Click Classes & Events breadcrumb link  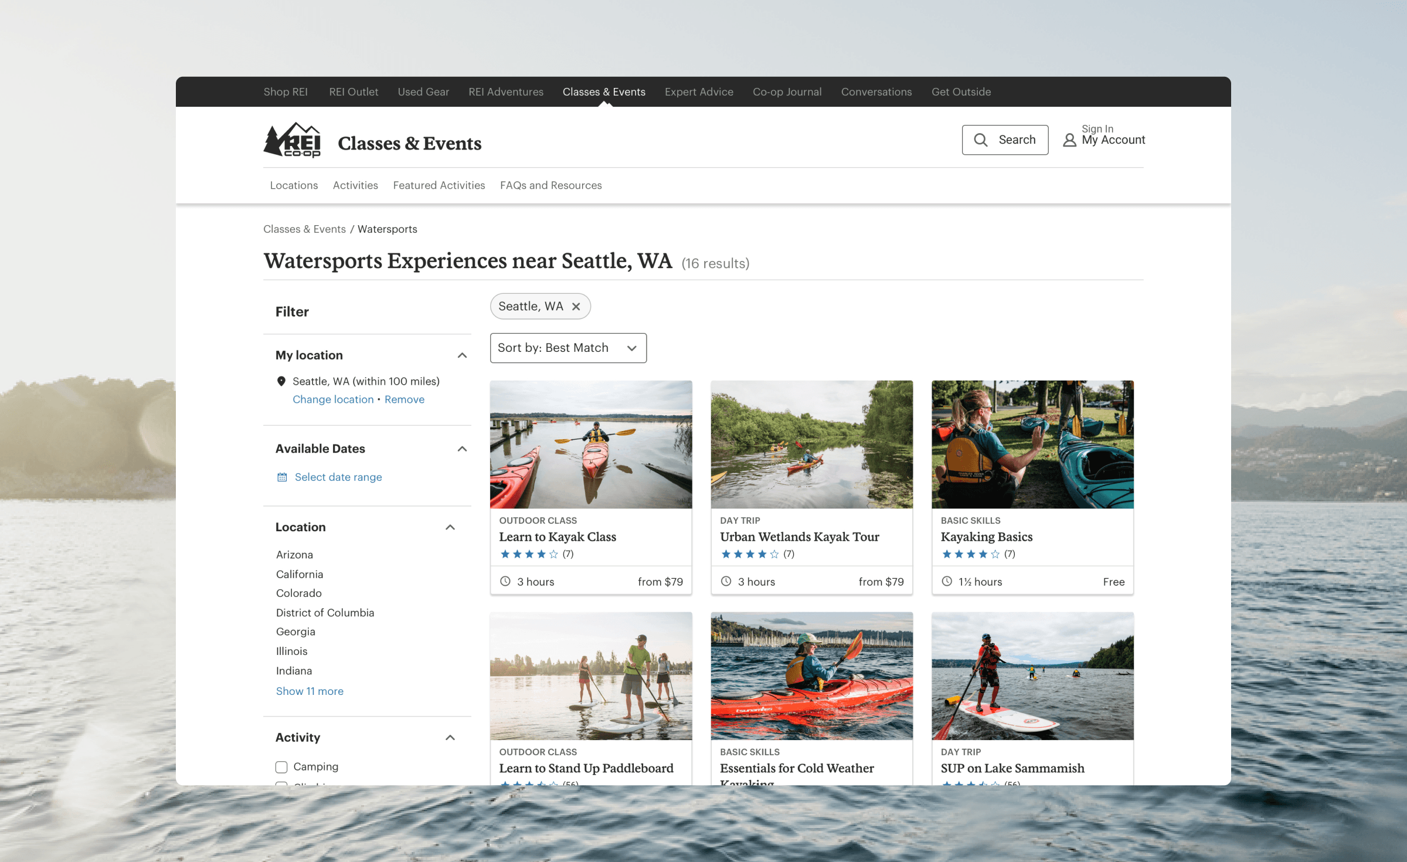pyautogui.click(x=304, y=229)
